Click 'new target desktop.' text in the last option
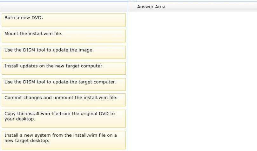Image resolution: width=257 pixels, height=151 pixels. click(27, 141)
